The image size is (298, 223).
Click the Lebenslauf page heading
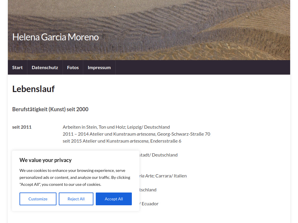pos(33,89)
